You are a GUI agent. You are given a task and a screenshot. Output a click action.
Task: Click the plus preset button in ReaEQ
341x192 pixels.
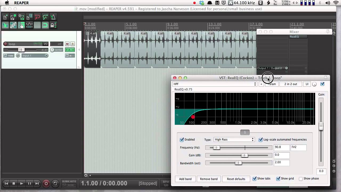point(261,84)
